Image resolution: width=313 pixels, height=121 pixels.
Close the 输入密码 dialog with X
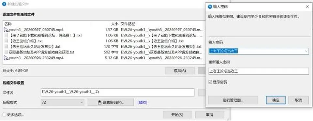[x=307, y=7]
